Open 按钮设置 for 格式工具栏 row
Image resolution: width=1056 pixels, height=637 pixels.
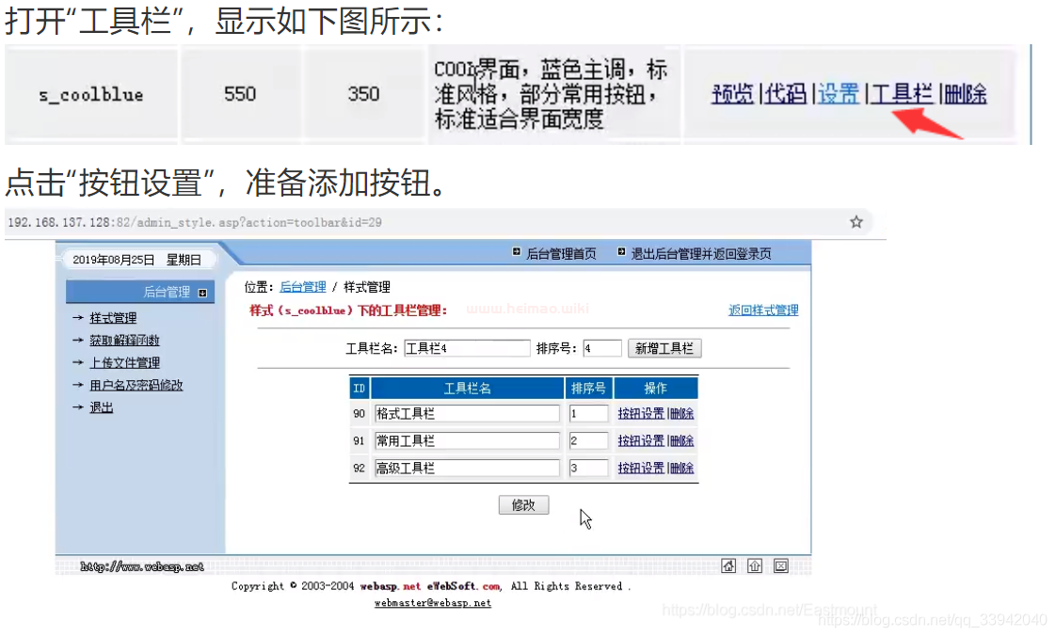tap(640, 413)
